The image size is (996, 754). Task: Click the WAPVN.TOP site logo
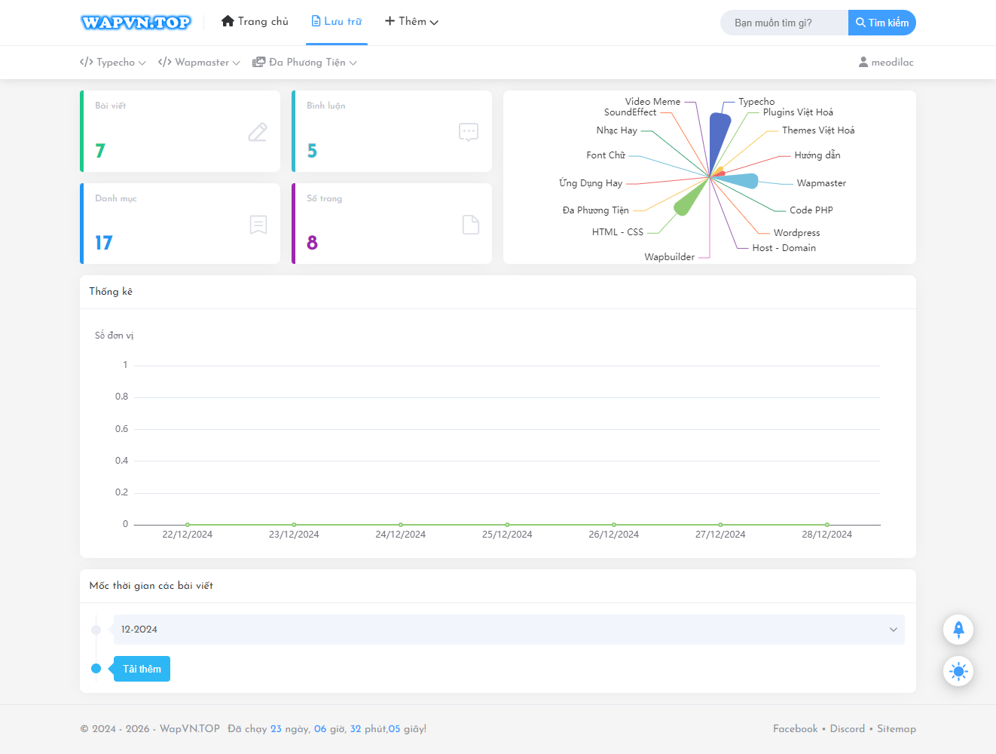tap(136, 22)
